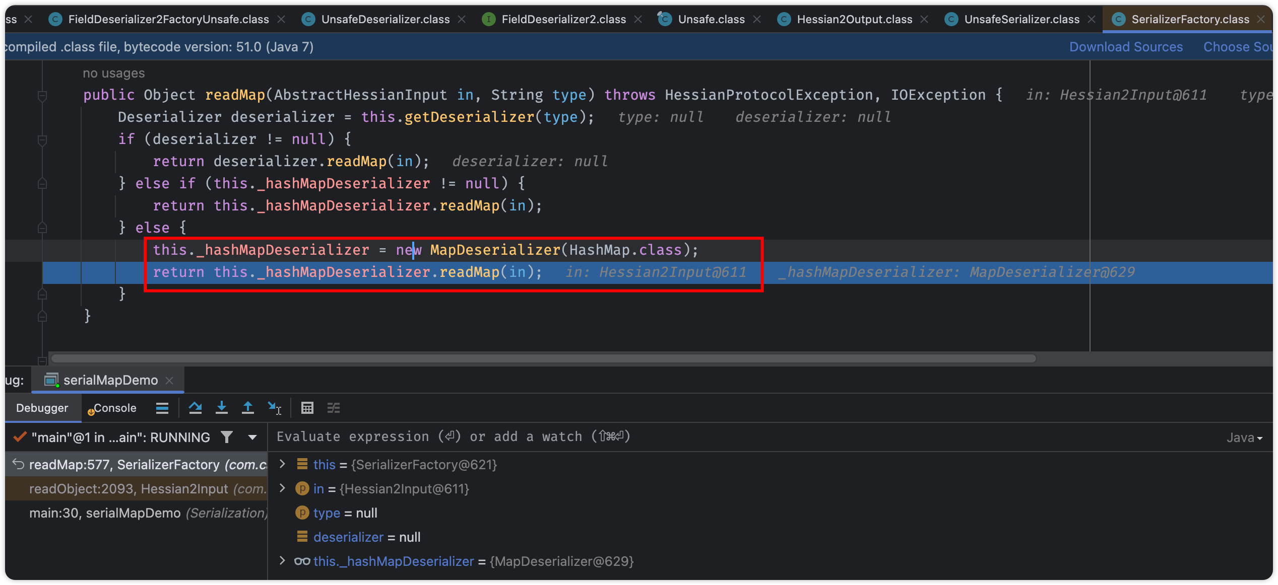Select the main:30 serialMapDemo frame
Viewport: 1278px width, 585px height.
[x=136, y=513]
